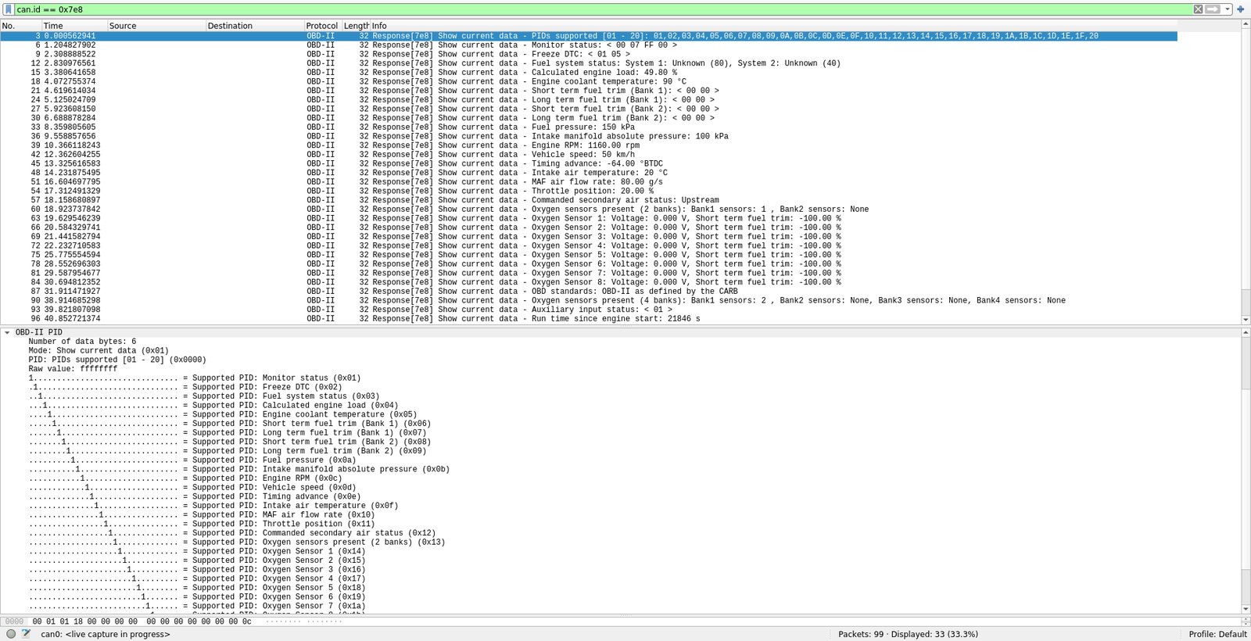
Task: Select packet 96 Run time since engine start
Action: click(589, 319)
